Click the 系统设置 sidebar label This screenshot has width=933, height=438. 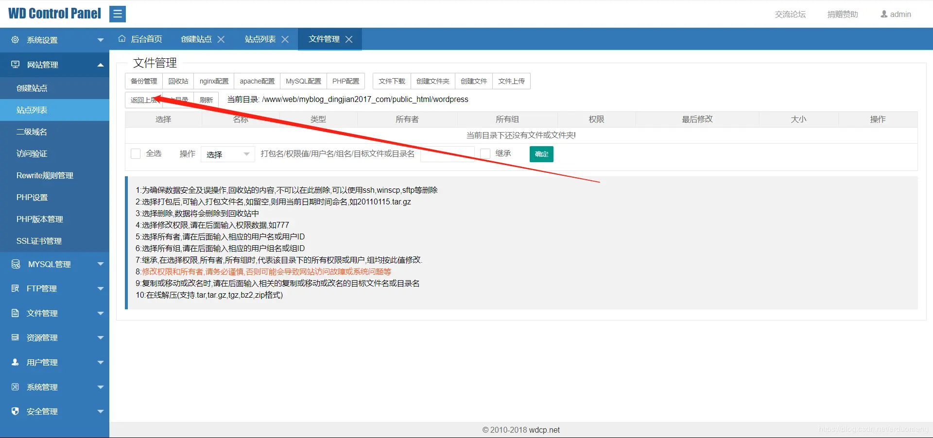[x=42, y=40]
